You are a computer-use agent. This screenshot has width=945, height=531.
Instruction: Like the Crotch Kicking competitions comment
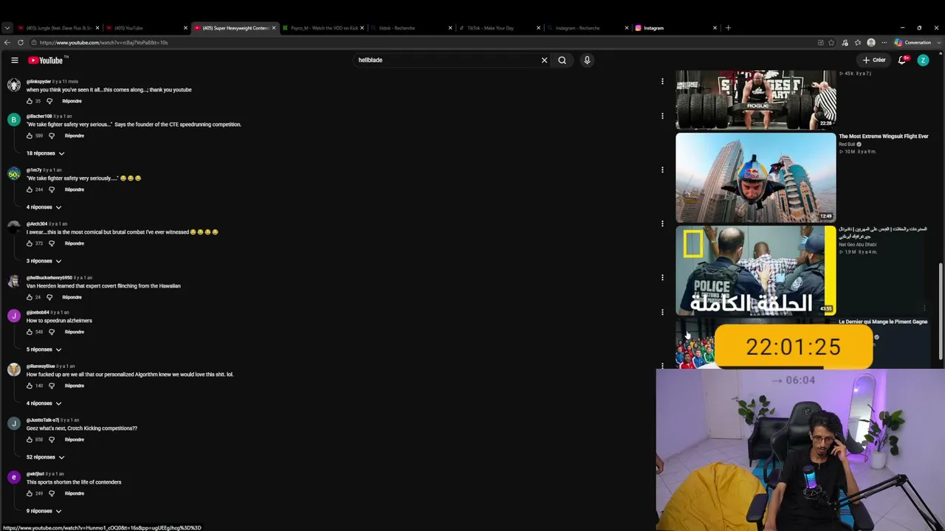click(30, 440)
